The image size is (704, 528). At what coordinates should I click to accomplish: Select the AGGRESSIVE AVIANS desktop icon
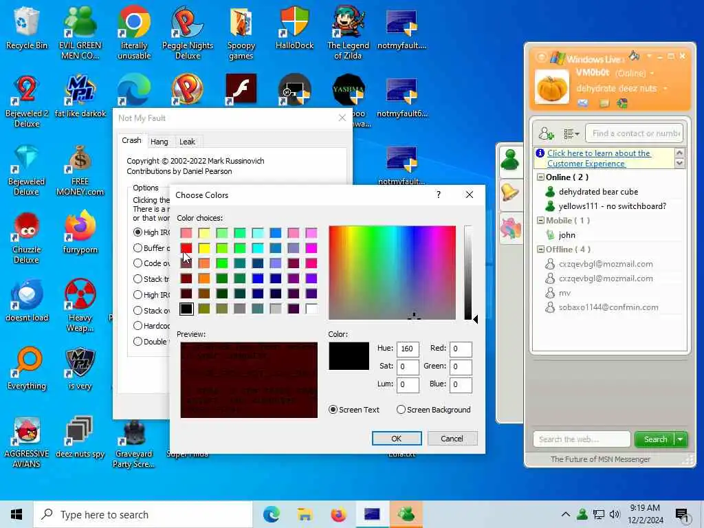click(x=27, y=442)
